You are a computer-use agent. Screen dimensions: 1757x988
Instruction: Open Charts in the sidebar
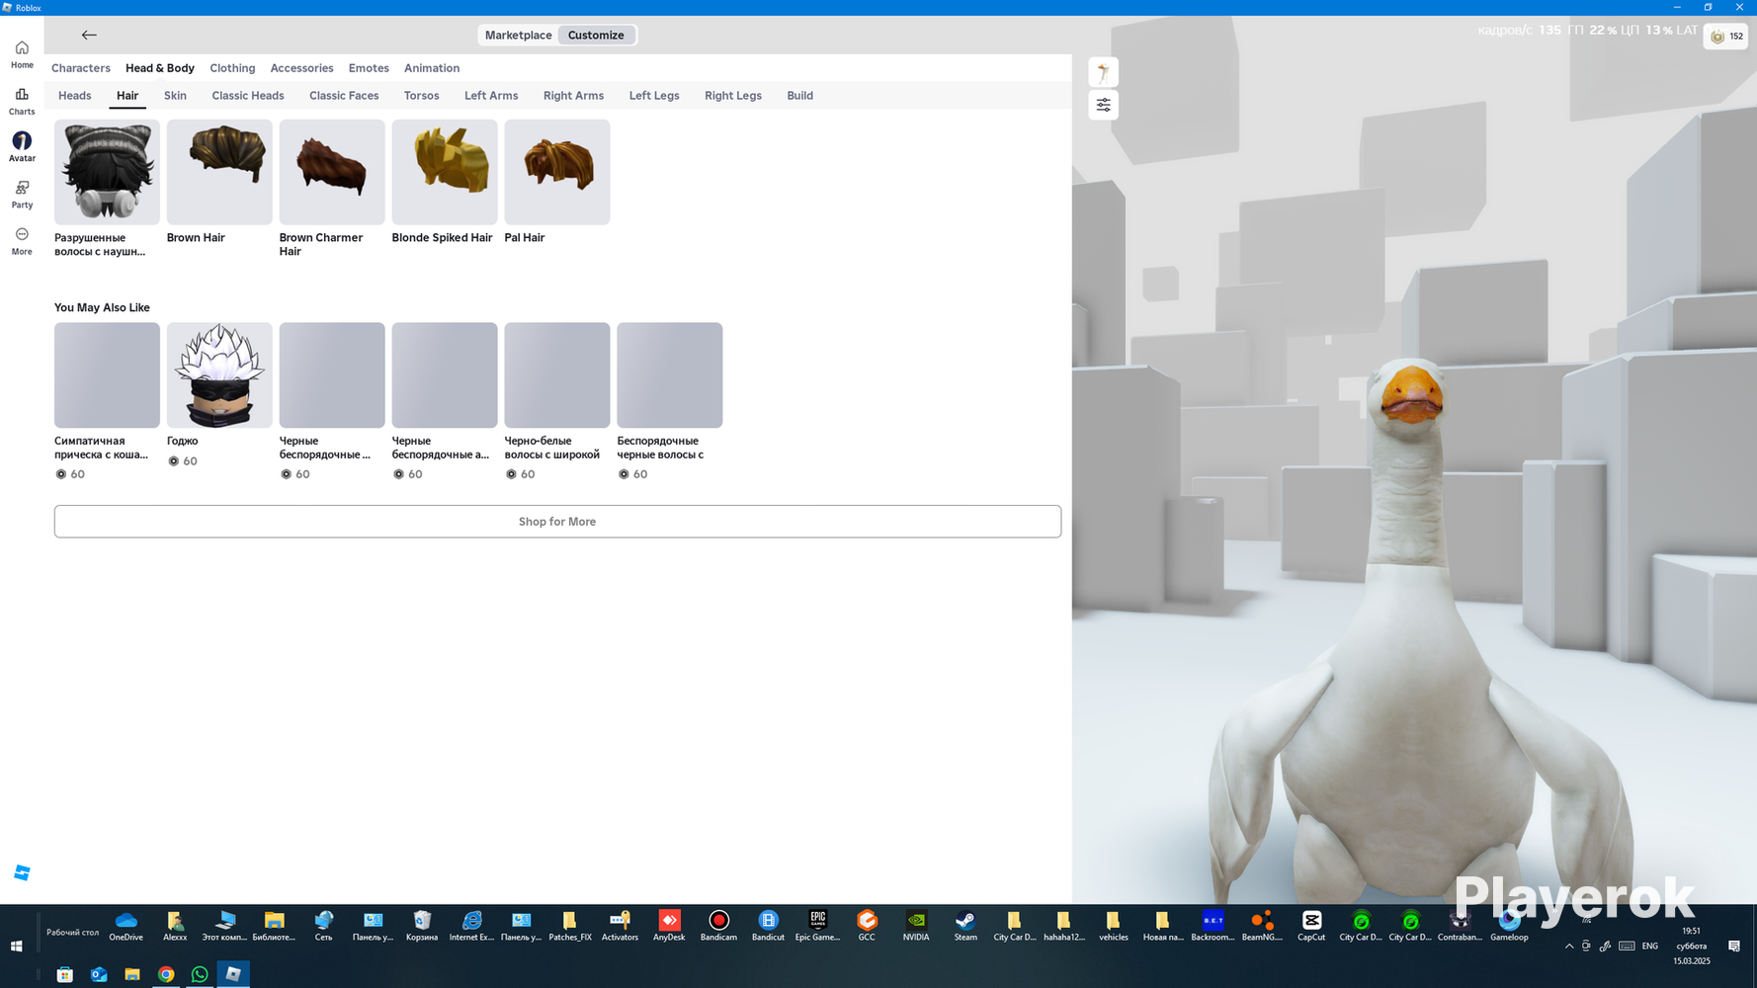22,101
